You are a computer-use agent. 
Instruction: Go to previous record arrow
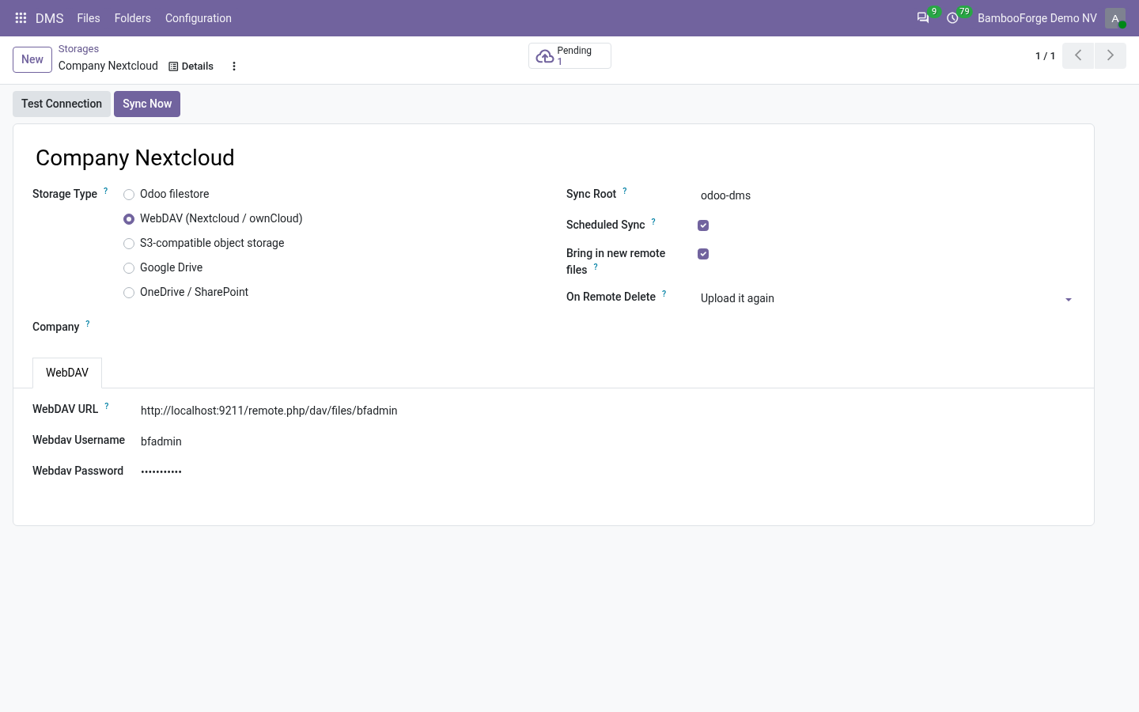tap(1078, 55)
